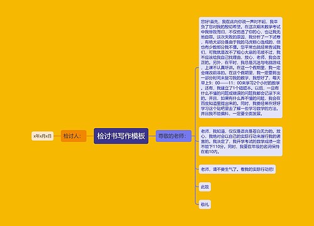Select the node 老师,请不要生气了
314x226 pixels.
[237, 169]
